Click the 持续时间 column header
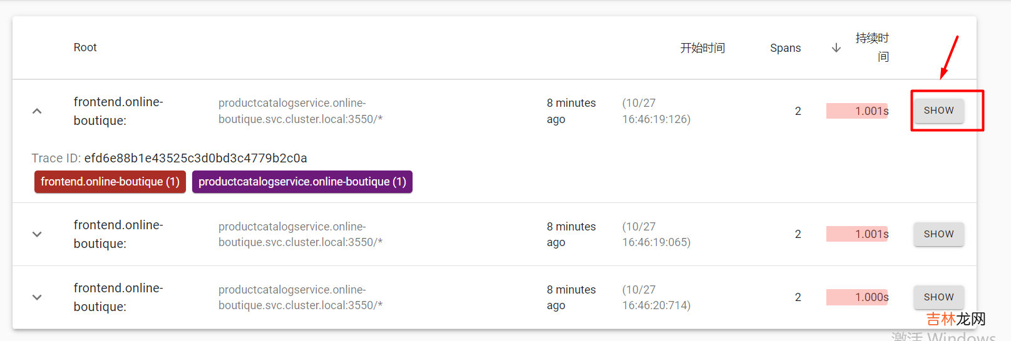The image size is (1011, 341). 872,47
